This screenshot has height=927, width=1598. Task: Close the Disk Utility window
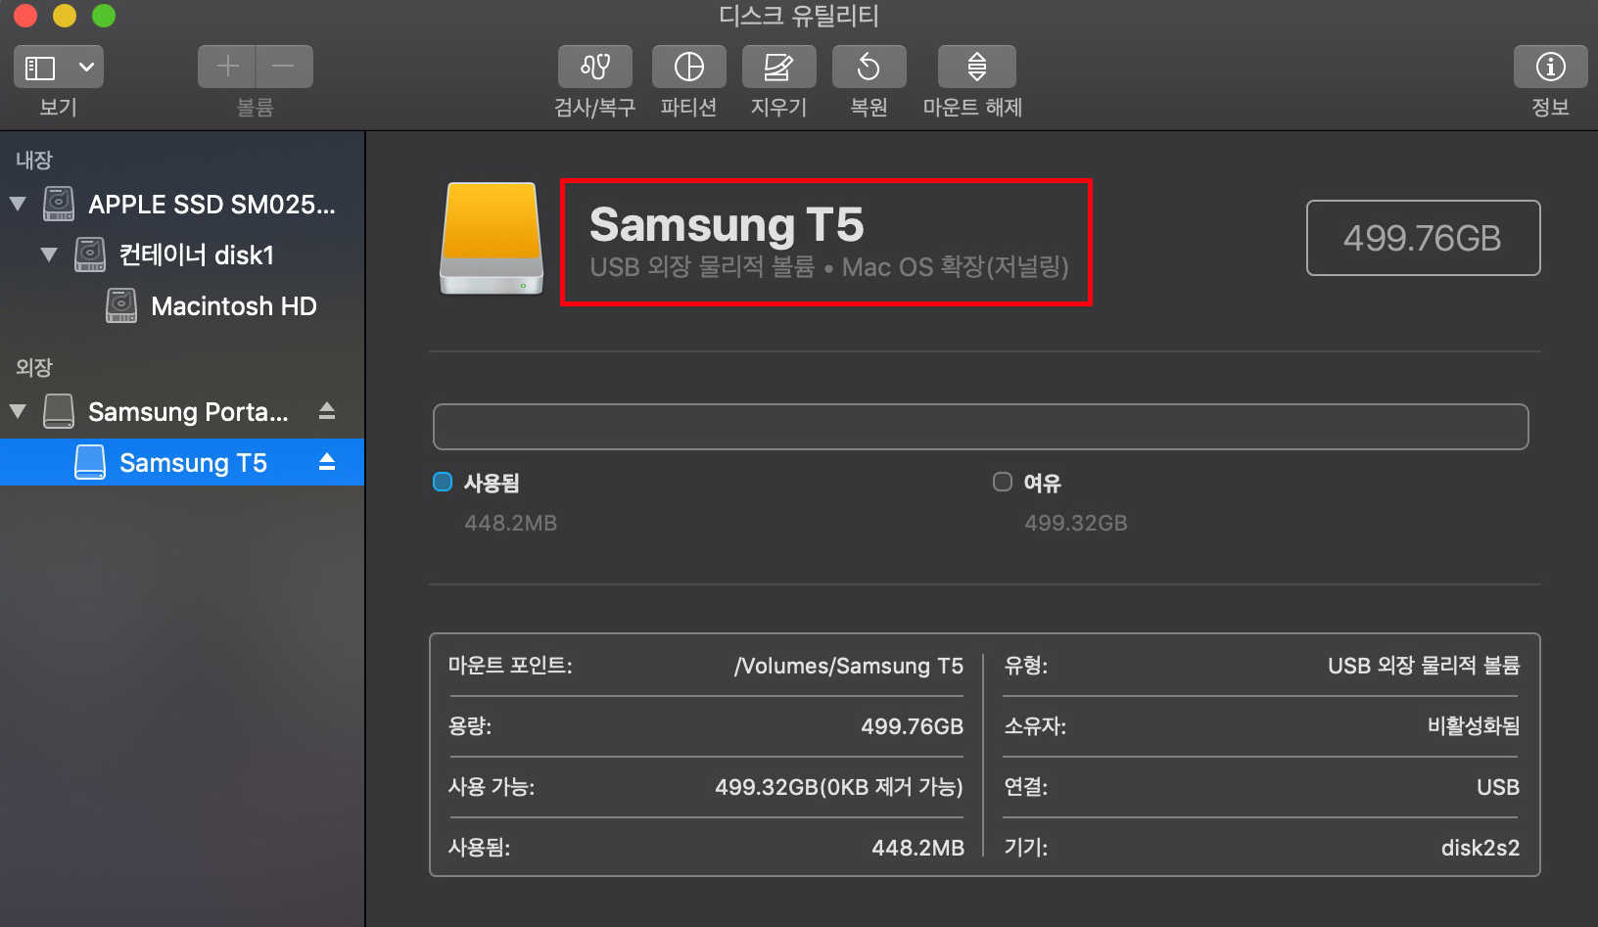pos(25,16)
